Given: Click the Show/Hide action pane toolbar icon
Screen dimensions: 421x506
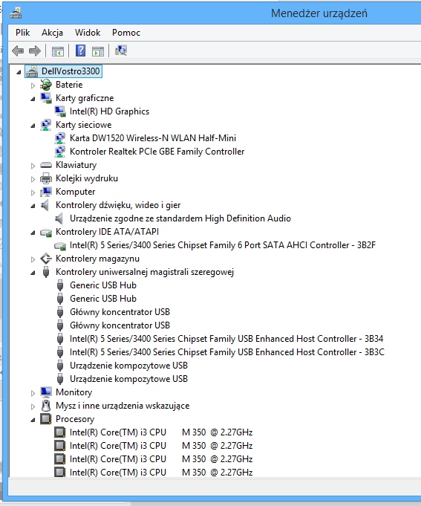Looking at the screenshot, I should click(x=98, y=51).
